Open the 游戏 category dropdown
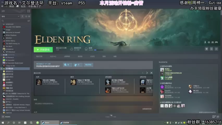222x125 pixels. pyautogui.click(x=10, y=16)
